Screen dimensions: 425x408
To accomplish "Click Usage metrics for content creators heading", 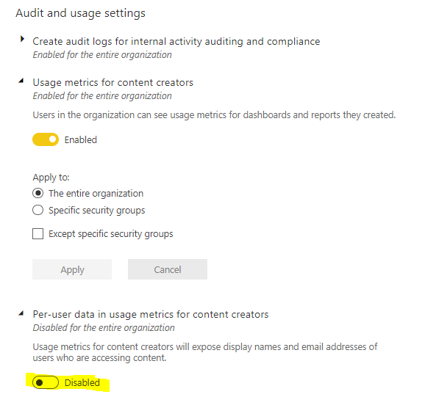I will [113, 82].
